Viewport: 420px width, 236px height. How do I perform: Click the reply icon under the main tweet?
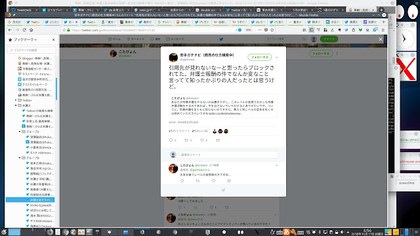(x=171, y=140)
